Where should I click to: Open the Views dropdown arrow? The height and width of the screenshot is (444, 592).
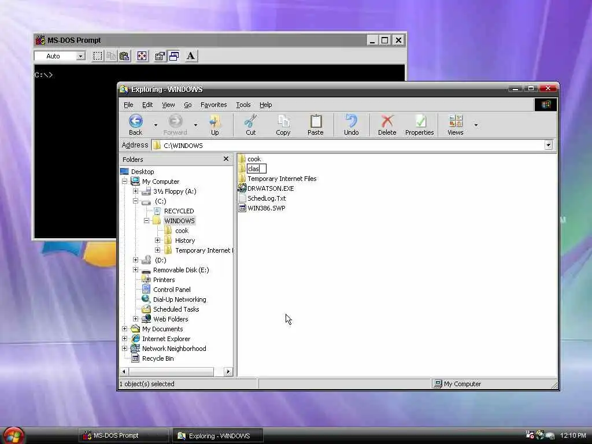coord(476,125)
